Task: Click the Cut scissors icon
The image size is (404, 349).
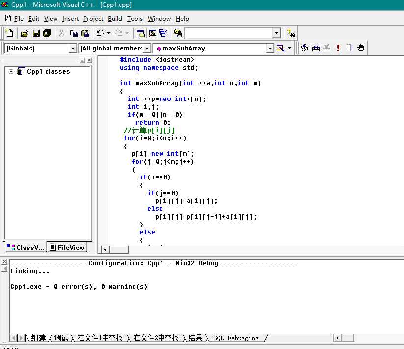Action: (61, 33)
